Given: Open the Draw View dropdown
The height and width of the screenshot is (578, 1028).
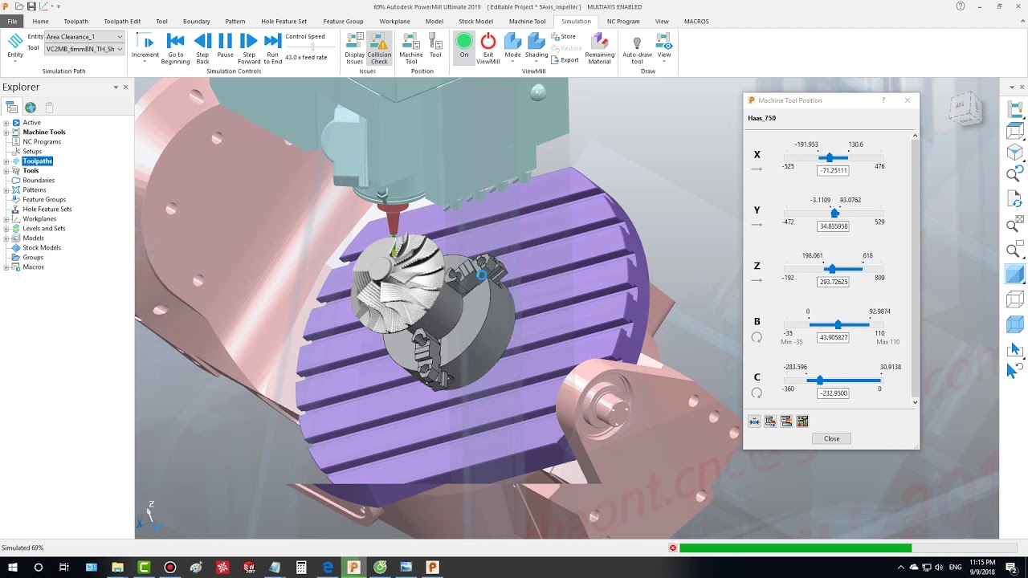Looking at the screenshot, I should [663, 48].
